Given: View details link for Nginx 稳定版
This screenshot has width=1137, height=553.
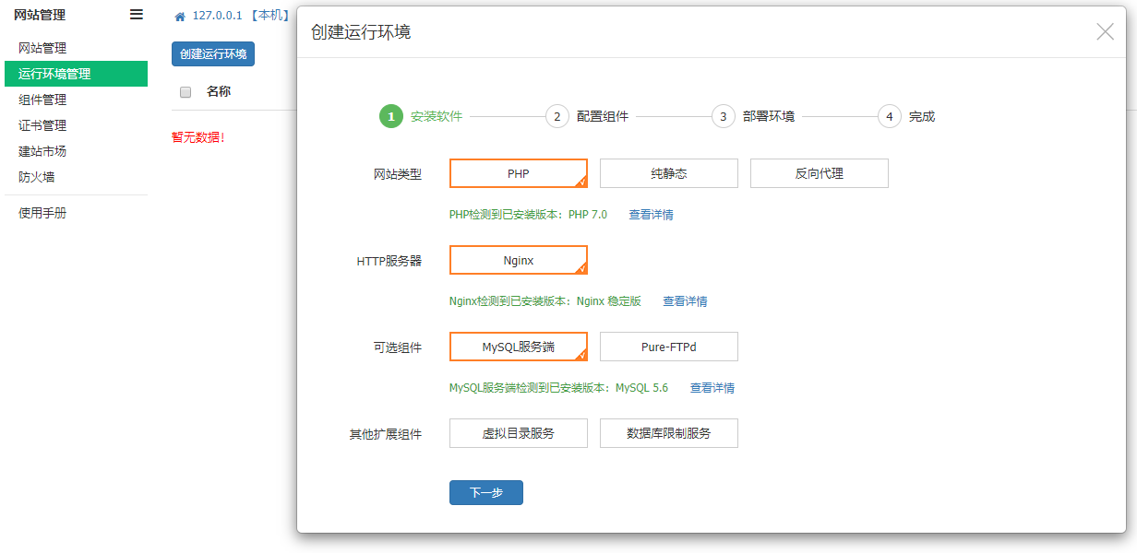Looking at the screenshot, I should pyautogui.click(x=685, y=301).
